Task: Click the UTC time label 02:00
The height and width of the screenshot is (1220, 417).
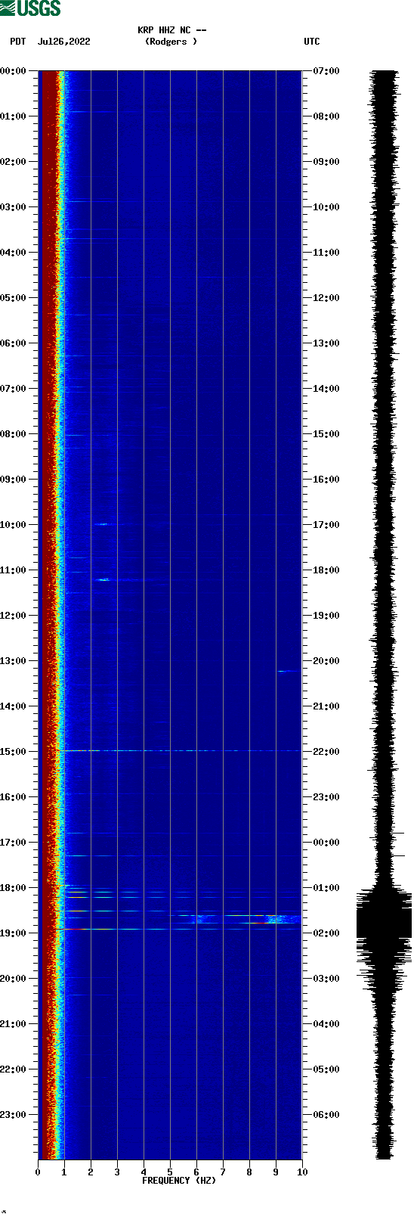Action: [x=326, y=933]
